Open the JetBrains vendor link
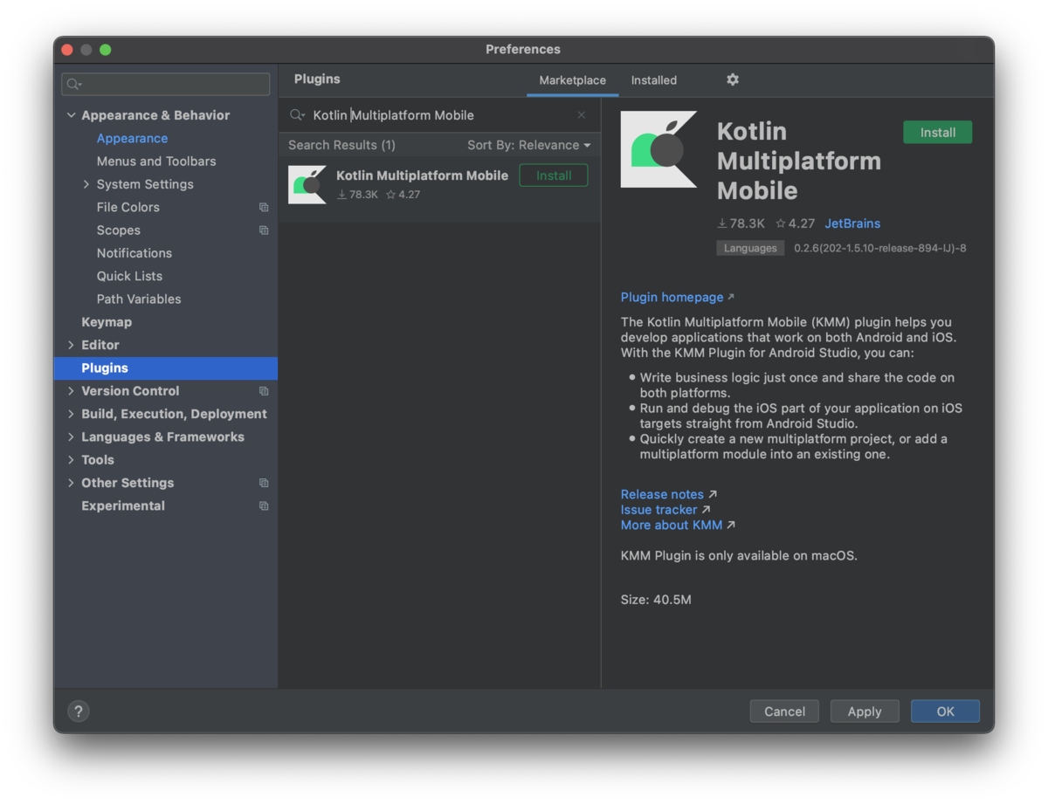The image size is (1048, 804). (x=852, y=223)
